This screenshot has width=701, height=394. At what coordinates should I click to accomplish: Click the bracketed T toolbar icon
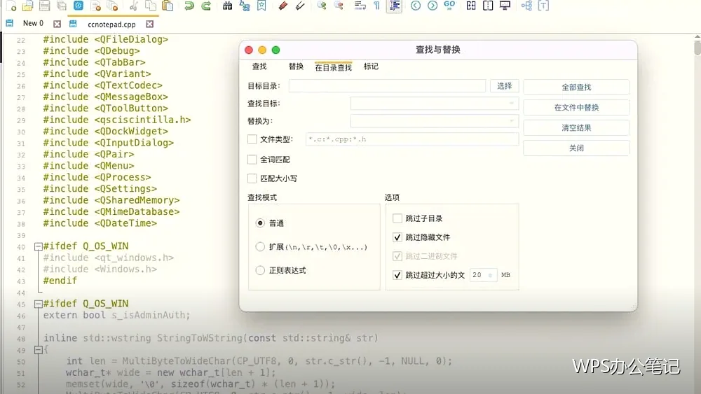coord(543,6)
